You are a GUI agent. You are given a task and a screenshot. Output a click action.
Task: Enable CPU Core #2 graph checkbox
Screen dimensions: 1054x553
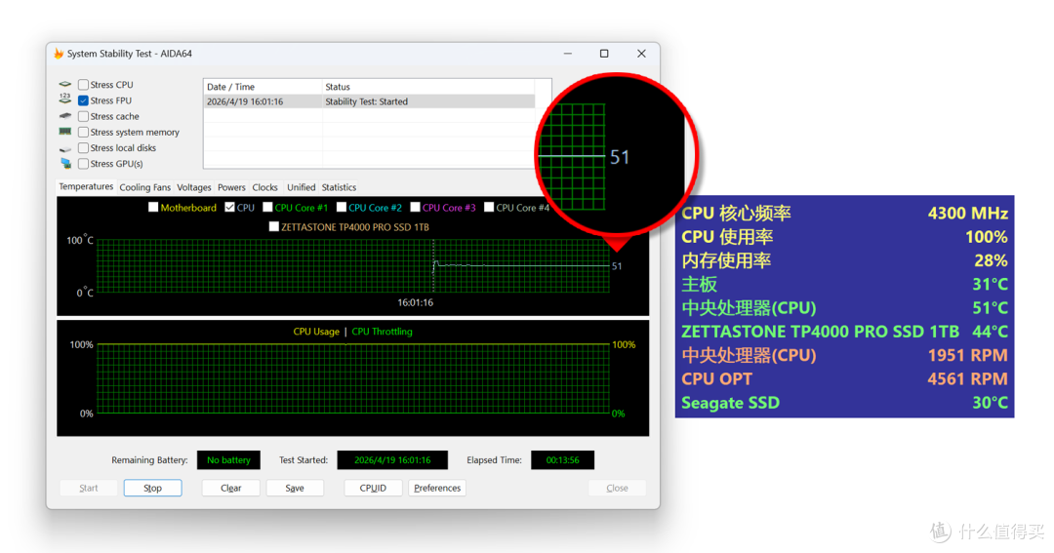(x=342, y=208)
